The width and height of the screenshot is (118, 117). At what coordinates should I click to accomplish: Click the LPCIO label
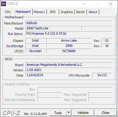(x=19, y=51)
